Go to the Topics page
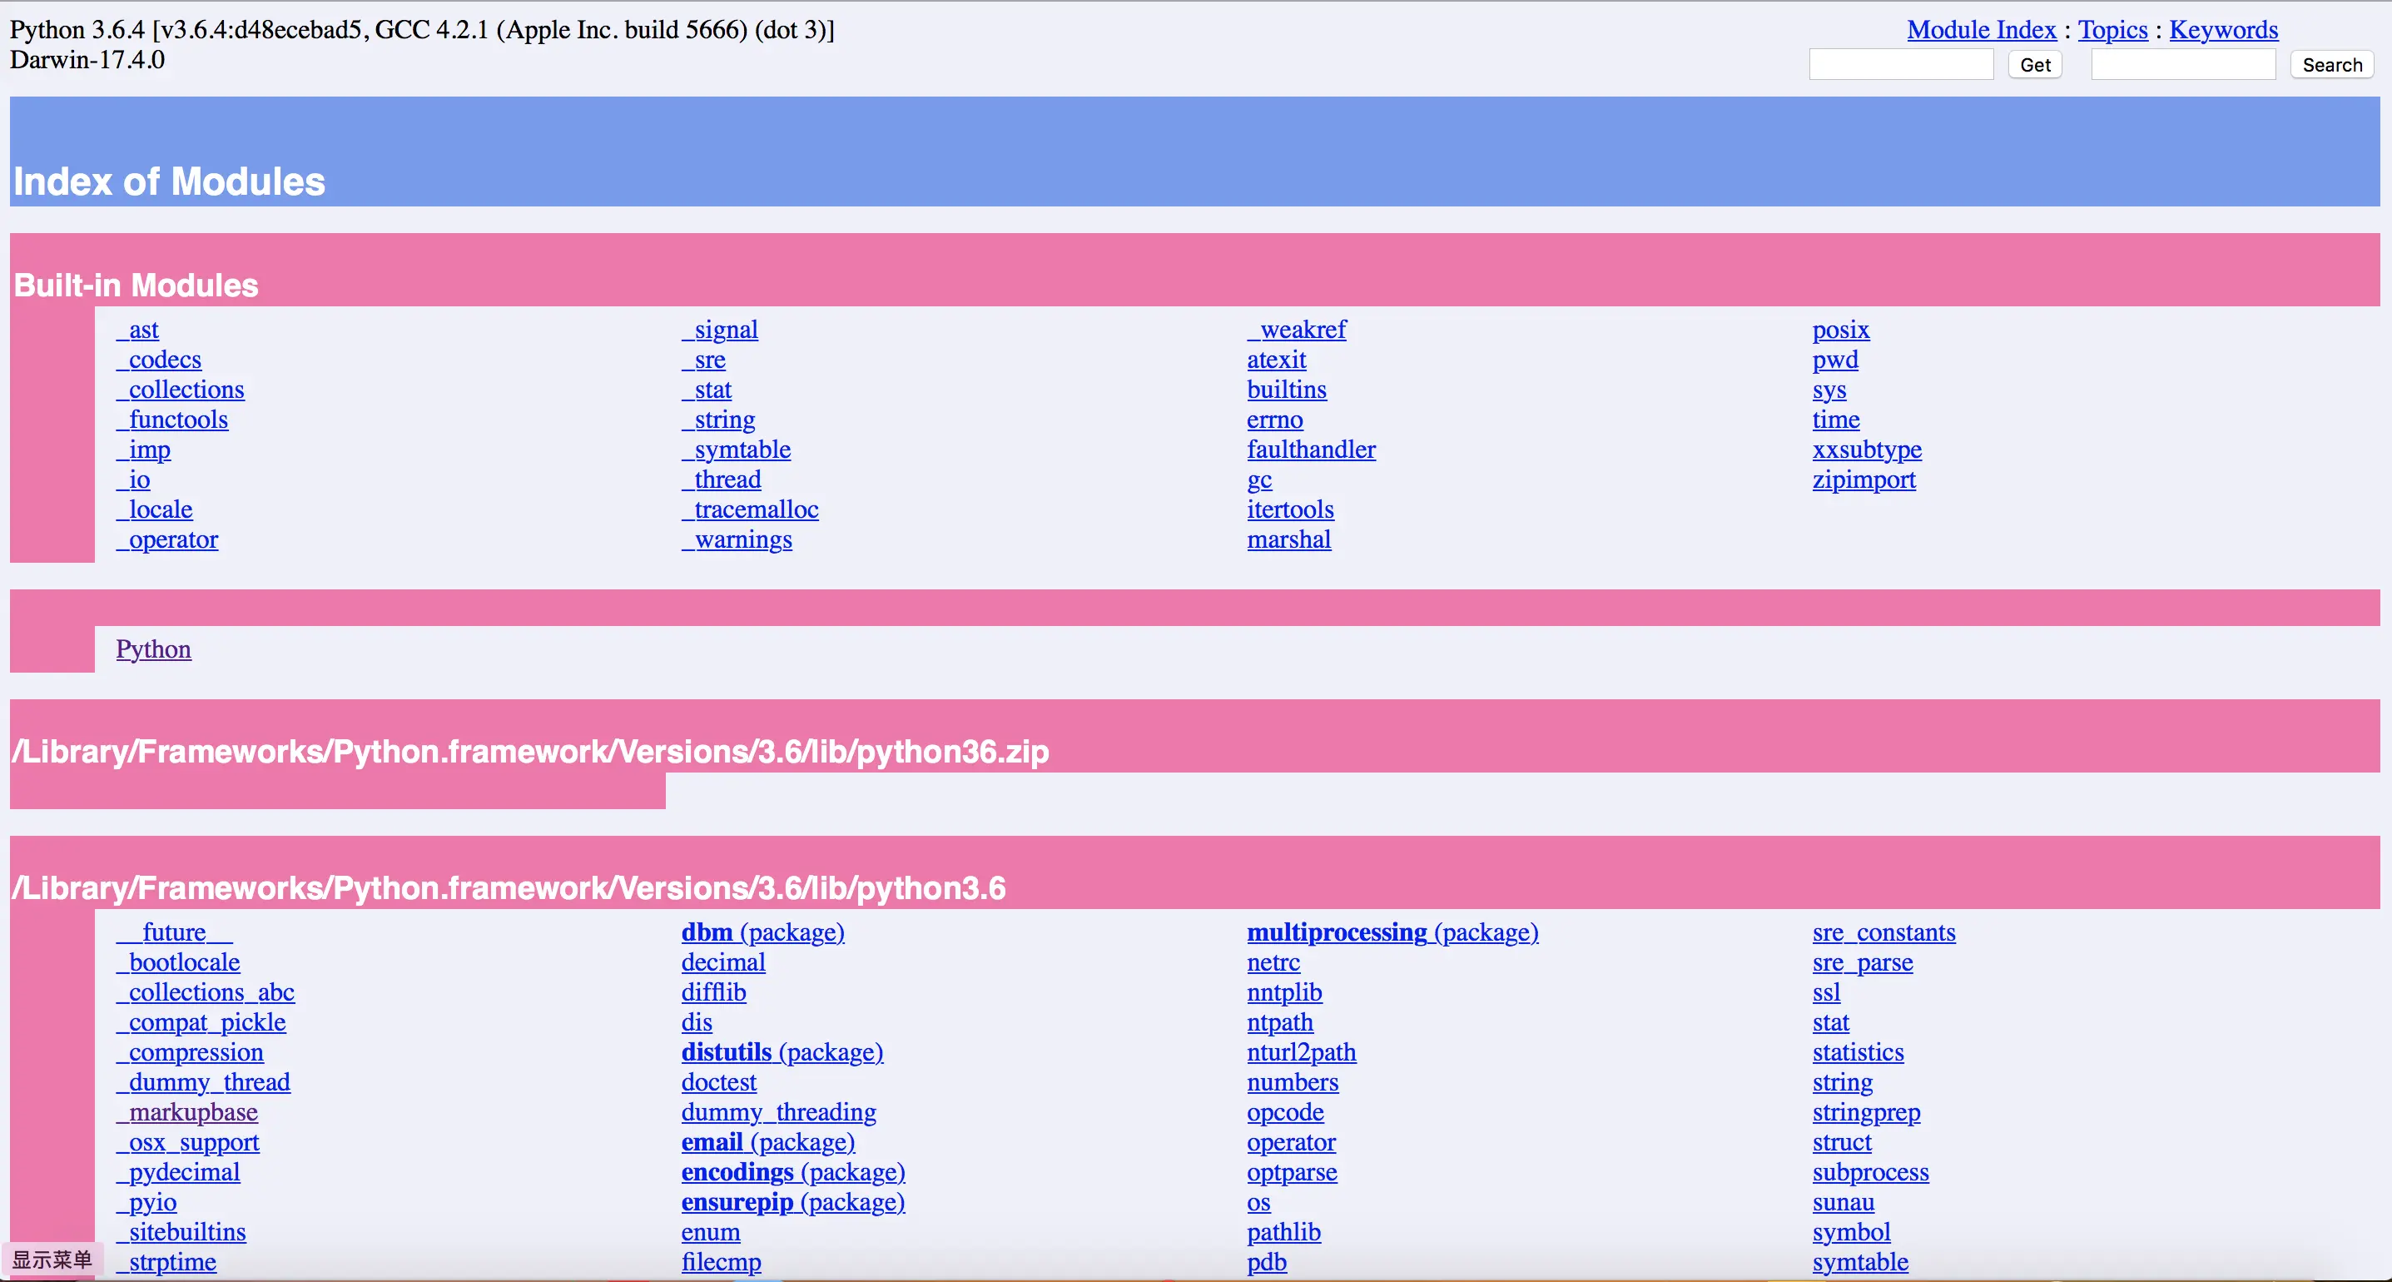 (x=2112, y=30)
